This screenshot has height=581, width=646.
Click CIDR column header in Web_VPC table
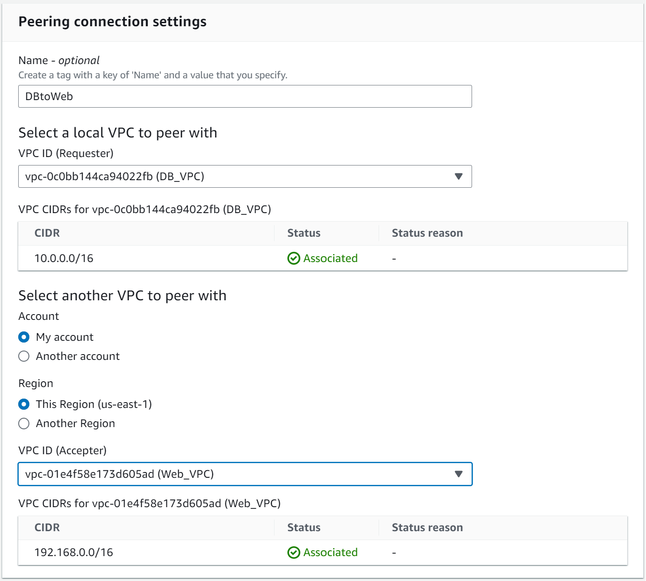[47, 528]
